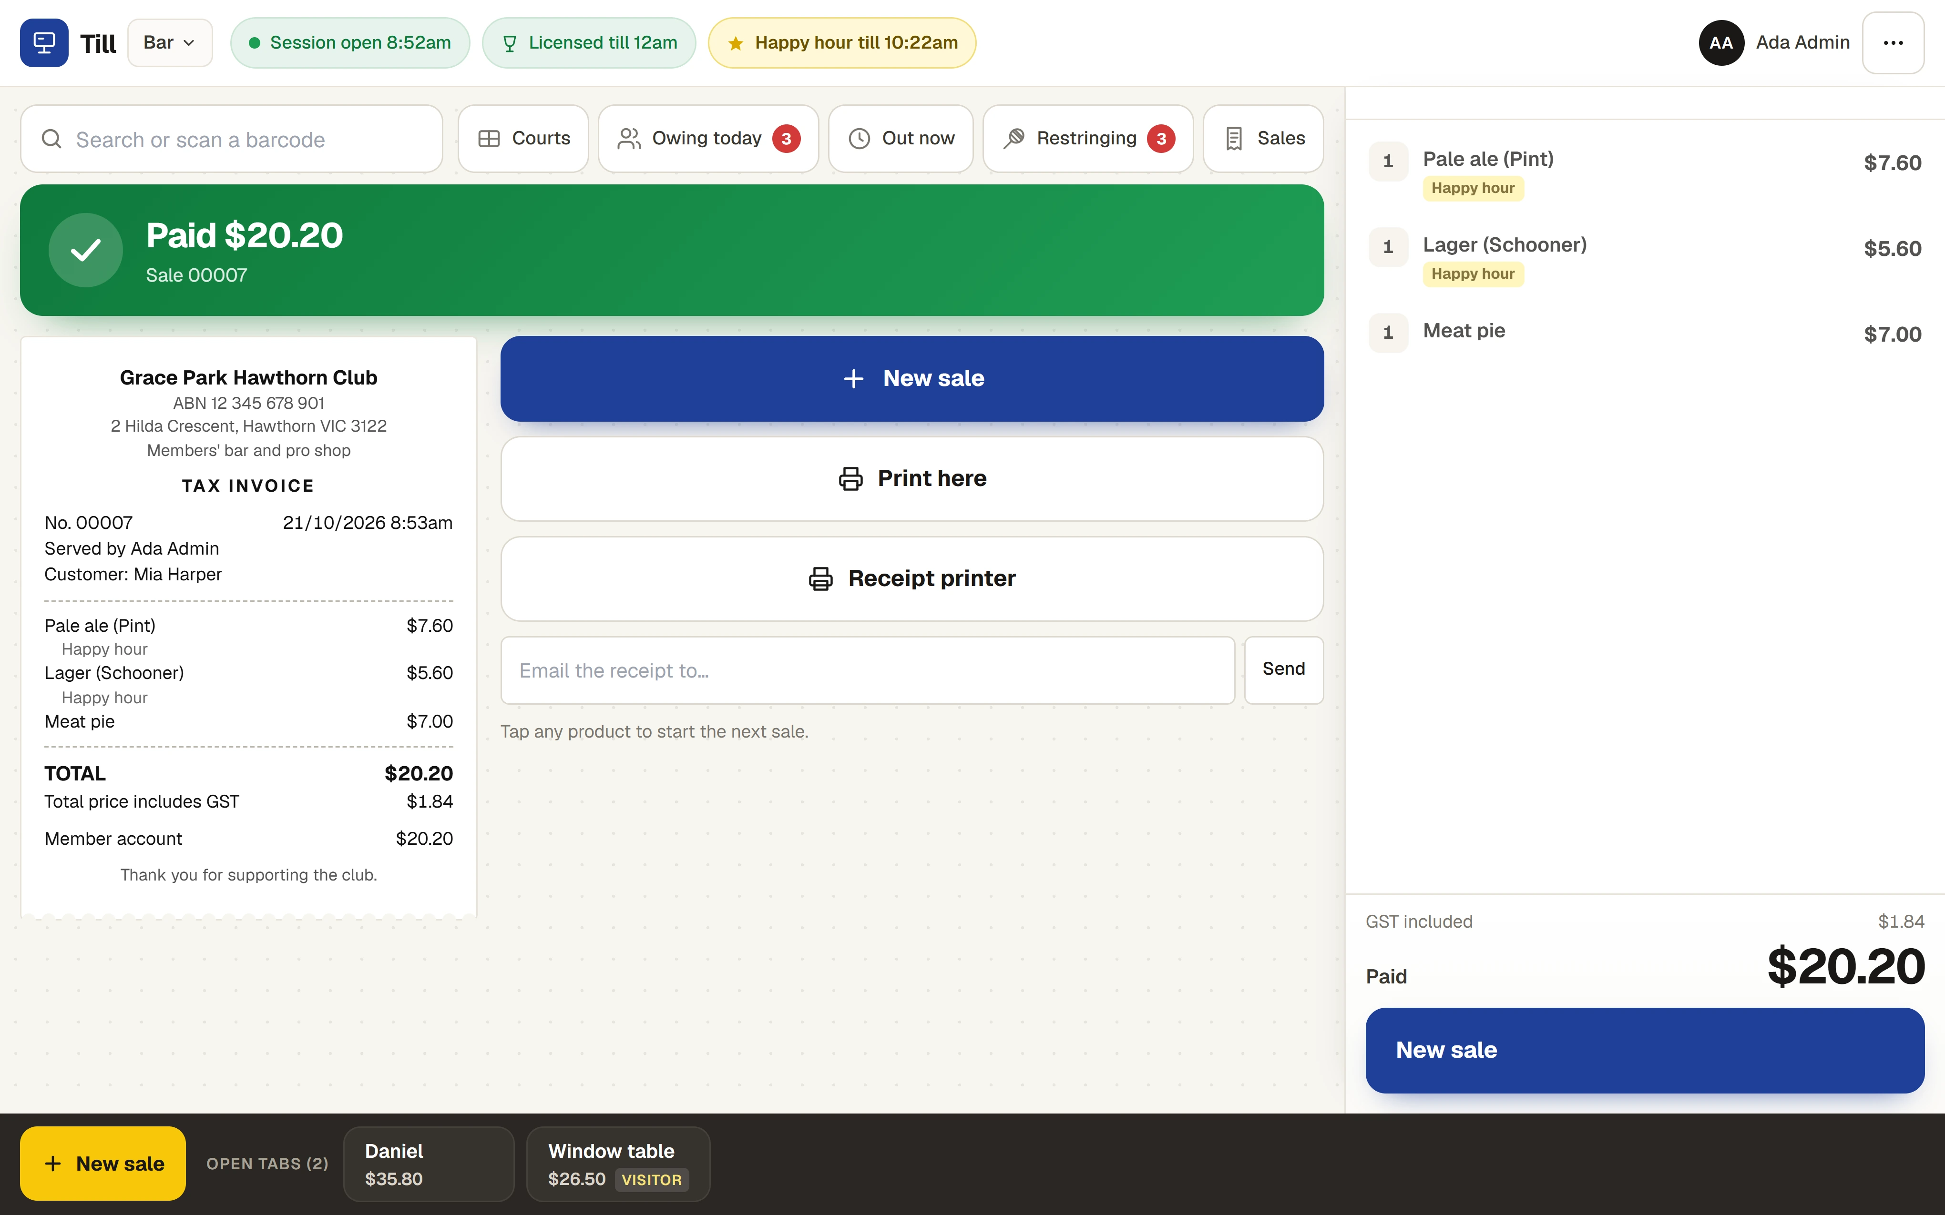Screen dimensions: 1945x1215
Task: Click the Restringing racquet icon
Action: click(1014, 138)
